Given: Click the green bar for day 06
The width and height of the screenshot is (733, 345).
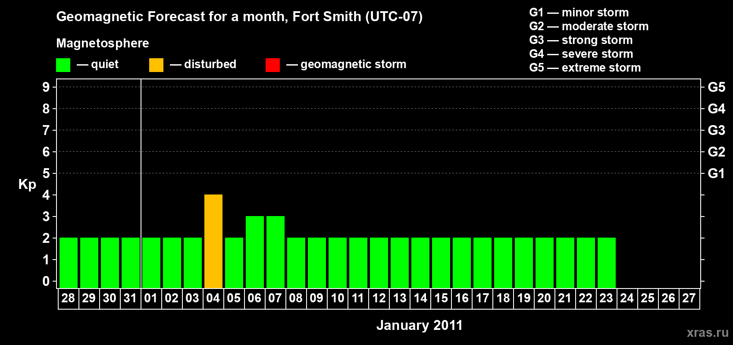Looking at the screenshot, I should [x=255, y=252].
